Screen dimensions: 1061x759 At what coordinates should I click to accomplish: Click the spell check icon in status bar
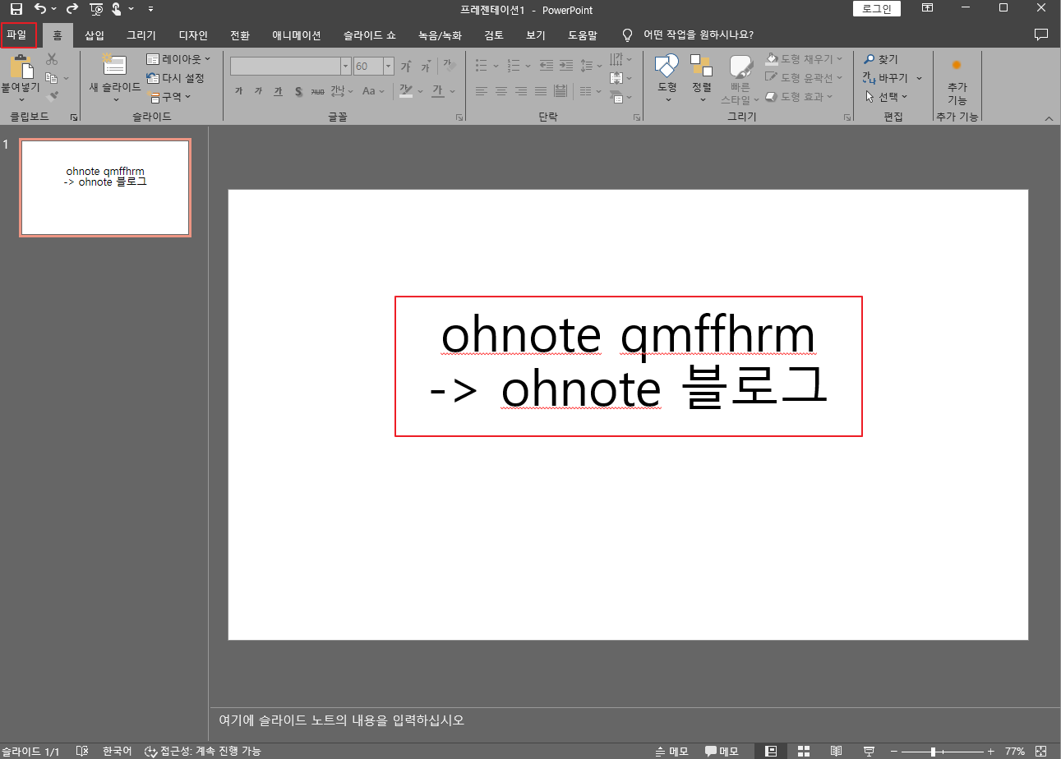pos(81,751)
